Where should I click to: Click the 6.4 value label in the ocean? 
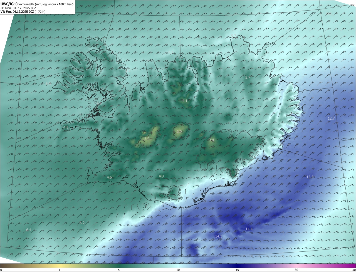[29, 230]
